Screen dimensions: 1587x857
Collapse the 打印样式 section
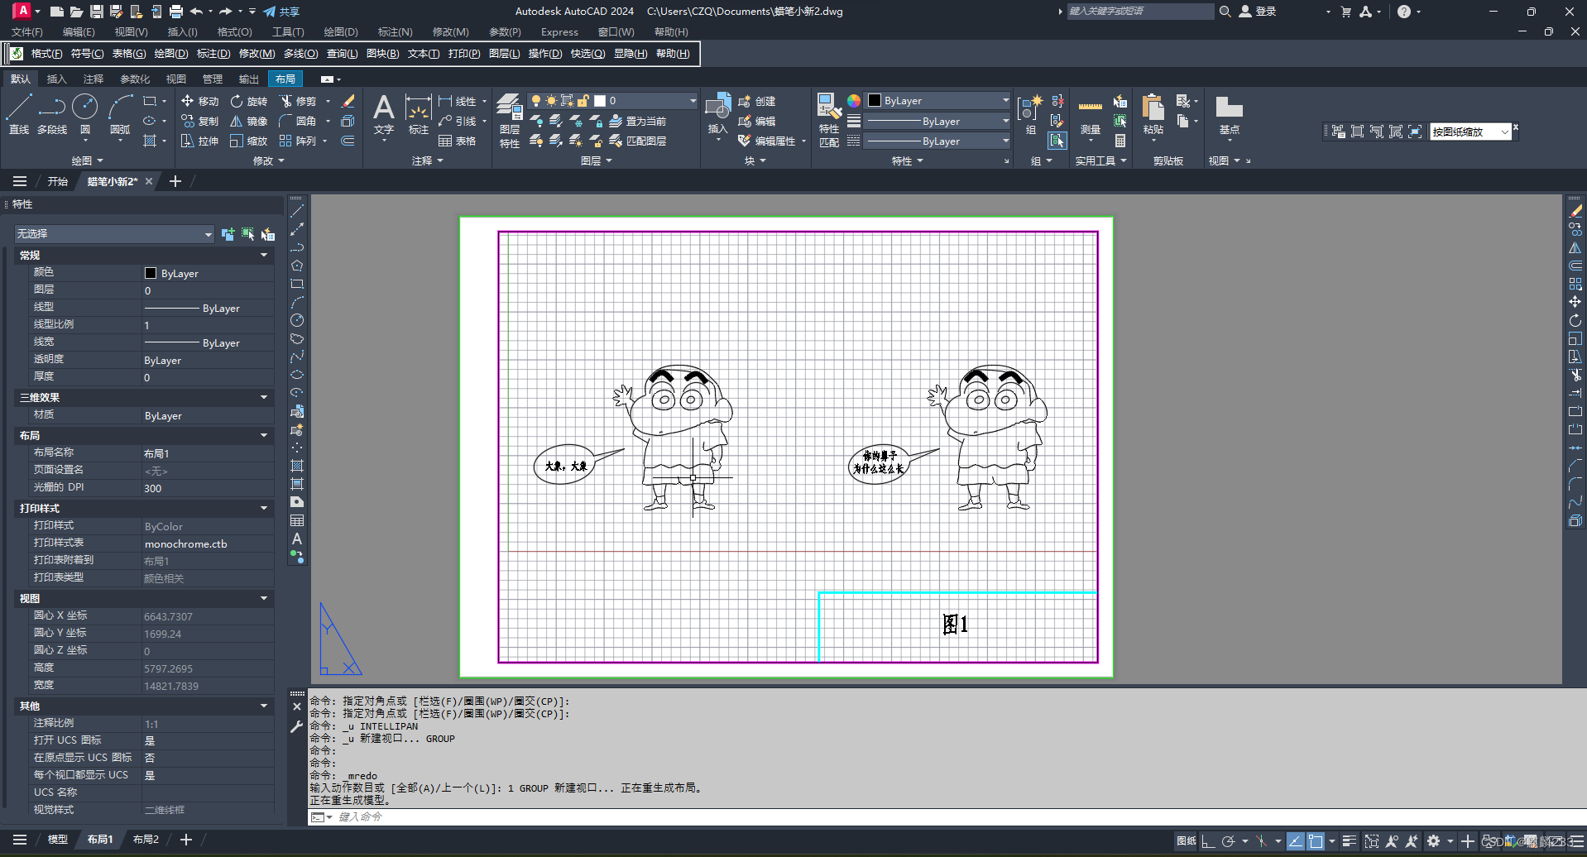[264, 509]
